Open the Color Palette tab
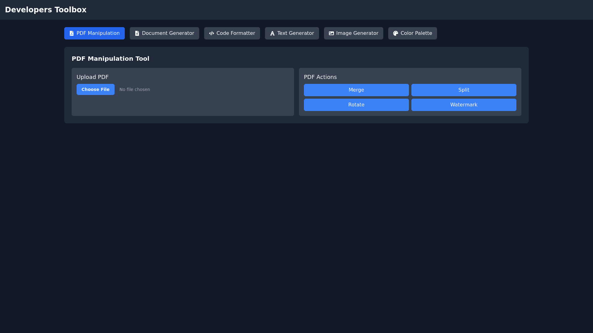593x333 pixels. click(416, 33)
